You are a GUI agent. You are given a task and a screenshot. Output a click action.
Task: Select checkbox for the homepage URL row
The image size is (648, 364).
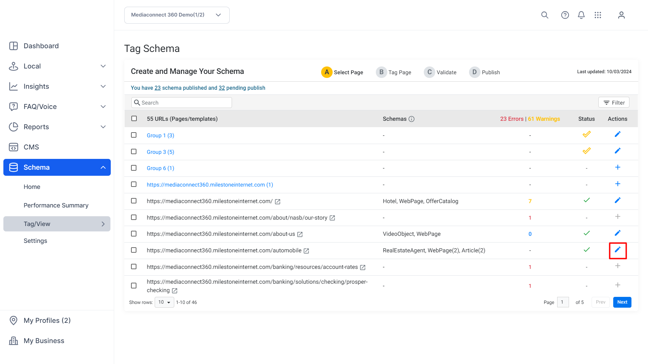coord(134,201)
